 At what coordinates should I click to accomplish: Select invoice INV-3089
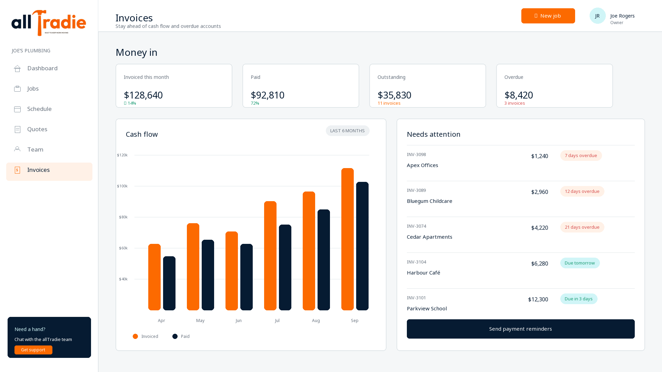pos(416,190)
